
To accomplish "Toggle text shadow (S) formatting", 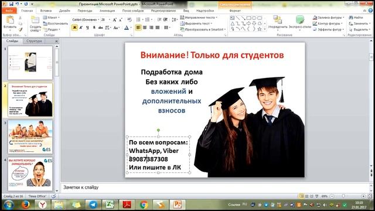I will tap(94, 28).
